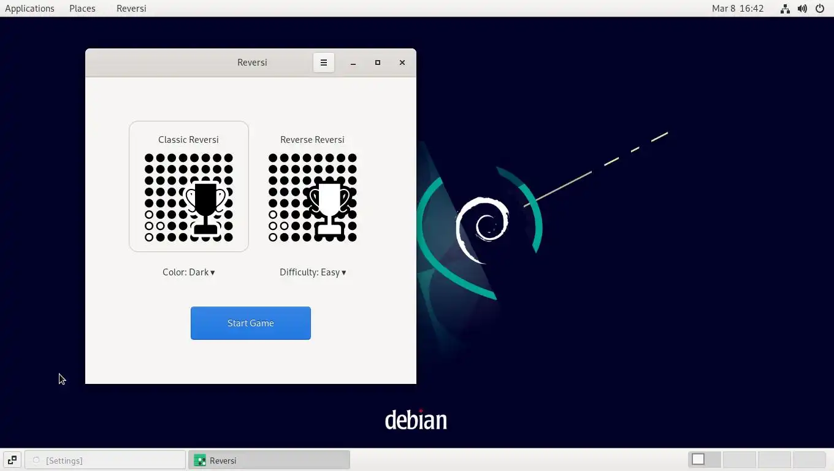Screen dimensions: 834x471
Task: Select the Classic Reversi game mode
Action: (x=189, y=186)
